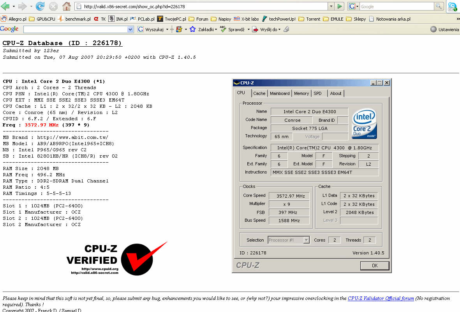This screenshot has height=312, width=460.
Task: Open the Forum bookmark folder
Action: tap(198, 19)
